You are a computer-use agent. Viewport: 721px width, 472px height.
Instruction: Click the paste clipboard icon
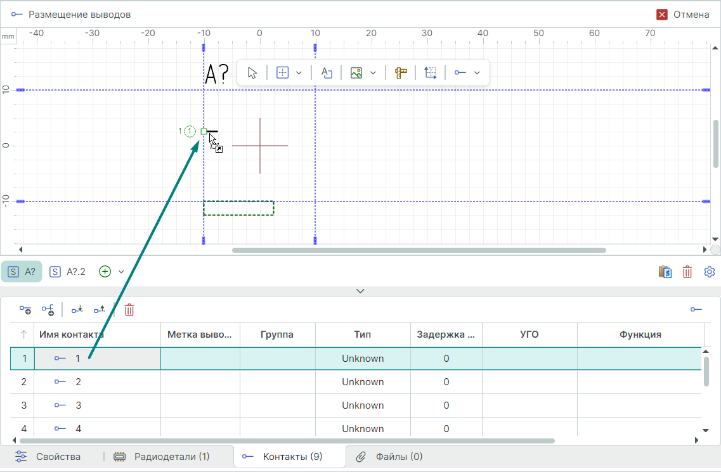[665, 272]
